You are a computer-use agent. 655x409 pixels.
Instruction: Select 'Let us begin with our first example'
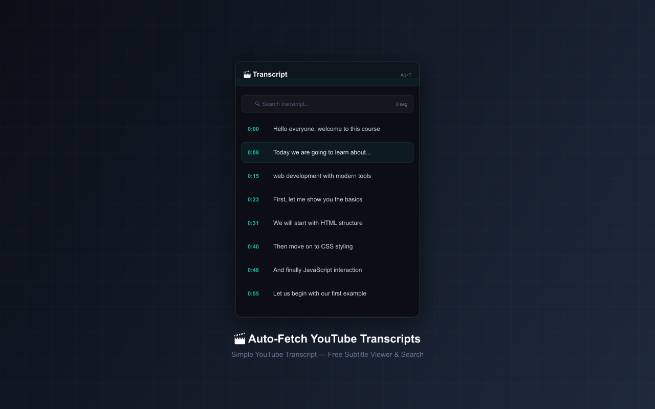(320, 293)
